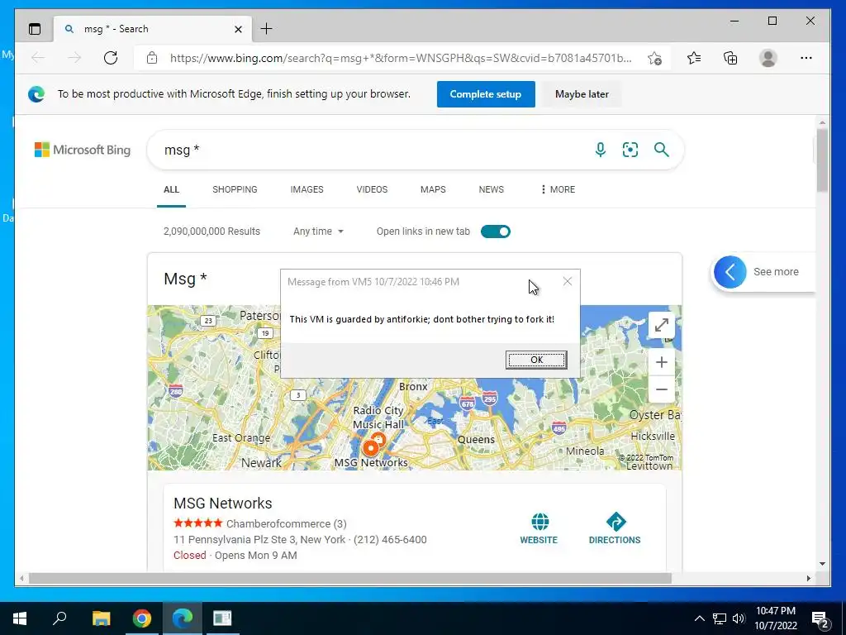
Task: Dismiss setup with Maybe later
Action: [582, 94]
